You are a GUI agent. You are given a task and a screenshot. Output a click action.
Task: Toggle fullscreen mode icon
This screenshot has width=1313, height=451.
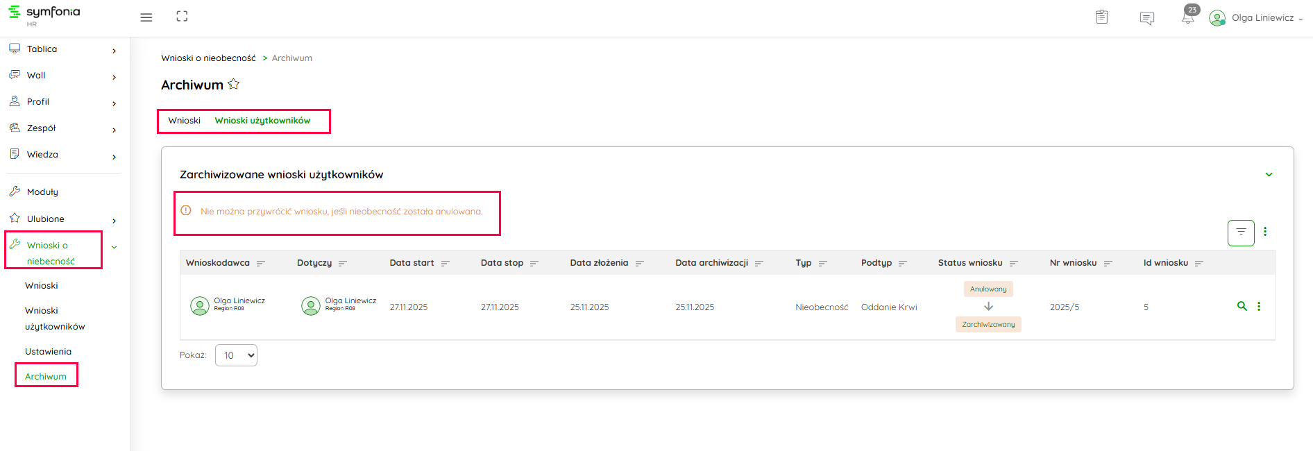point(182,17)
